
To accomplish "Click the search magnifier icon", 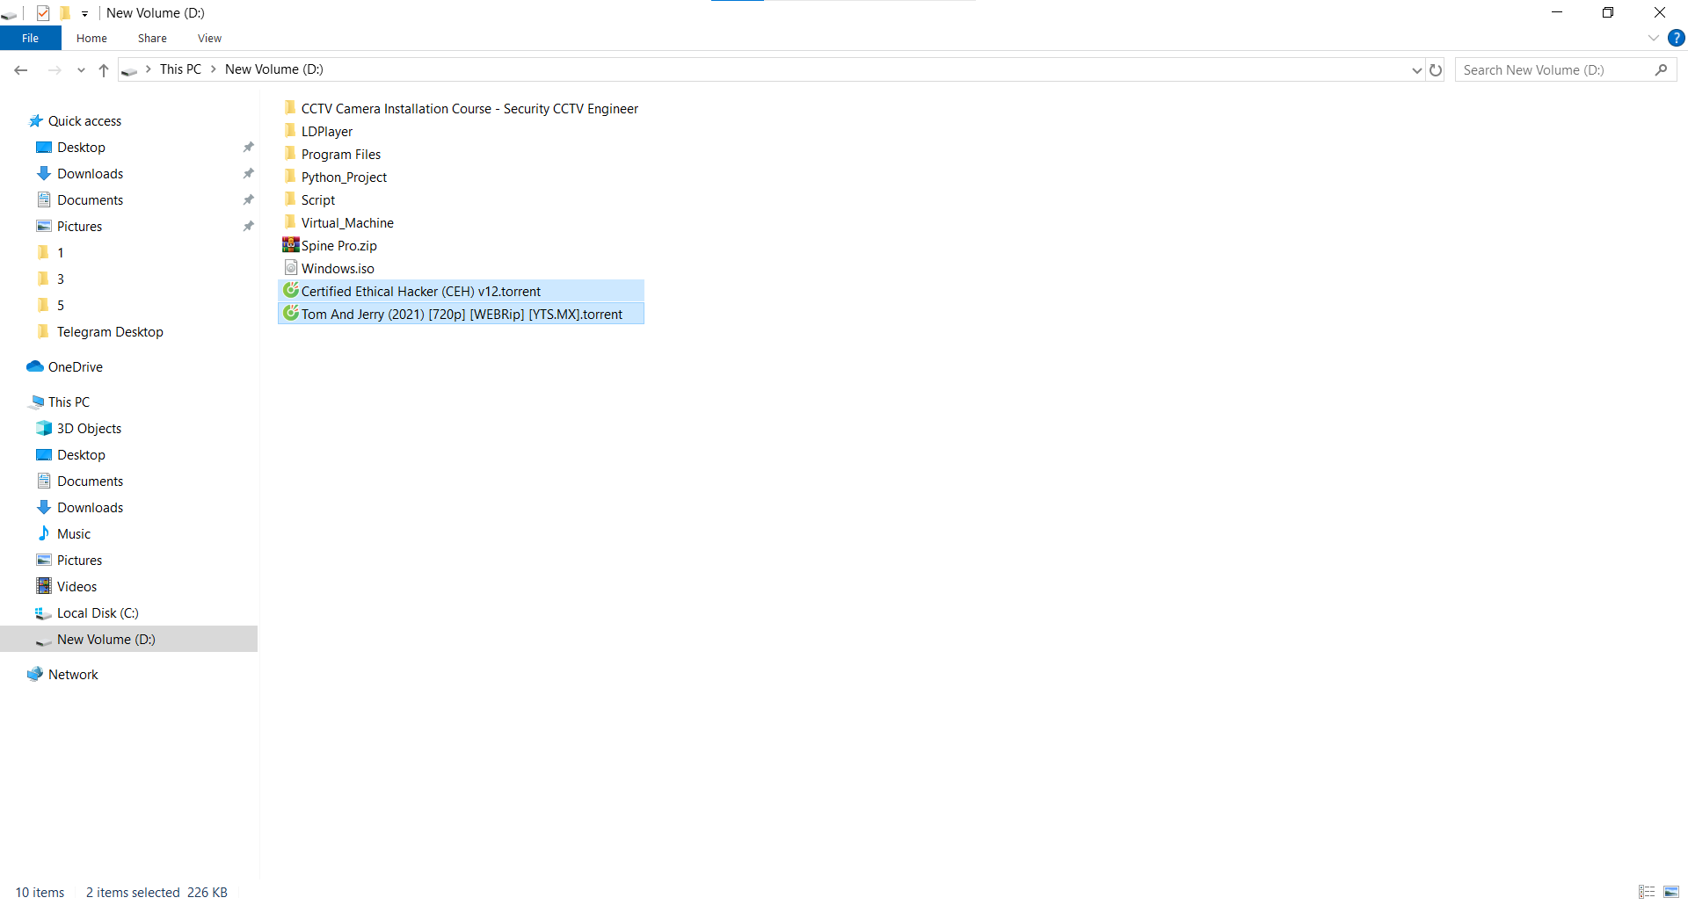I will tap(1661, 70).
